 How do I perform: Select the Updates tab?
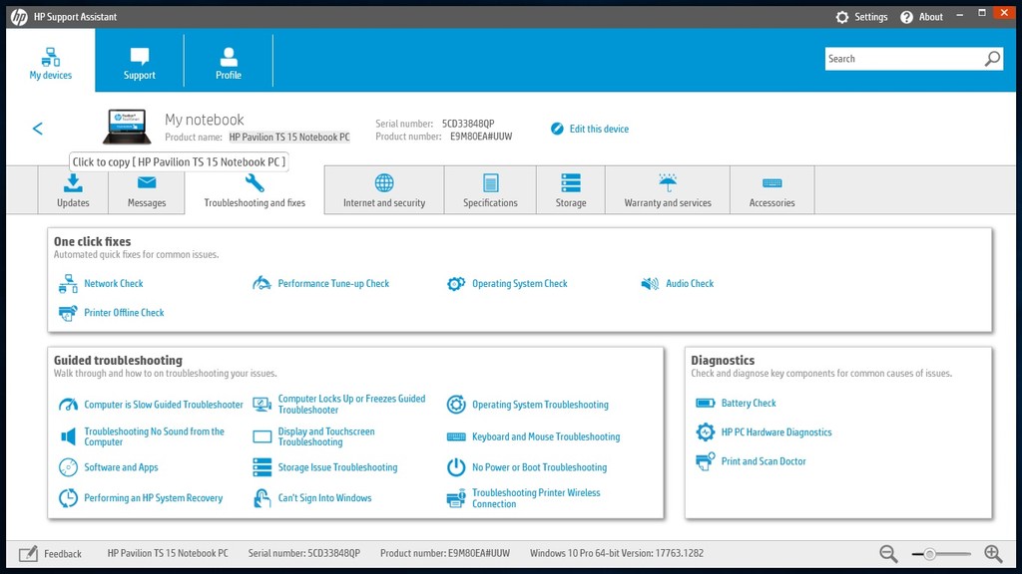73,190
